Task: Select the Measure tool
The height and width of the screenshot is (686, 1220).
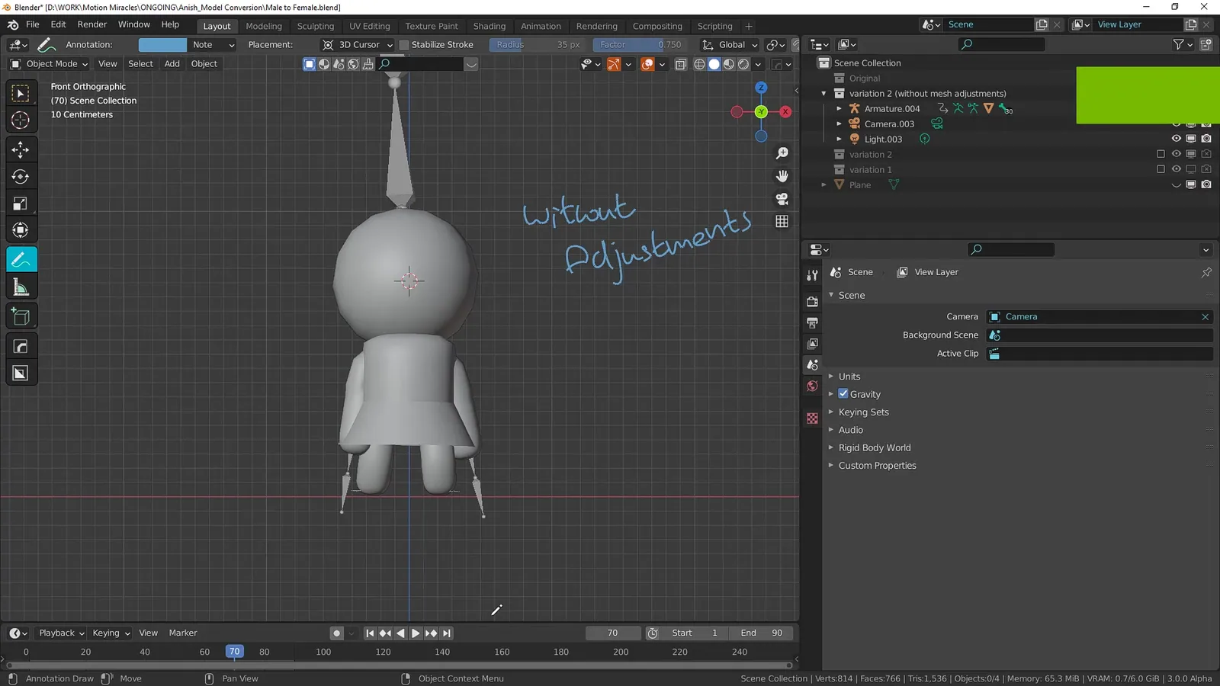Action: tap(21, 287)
